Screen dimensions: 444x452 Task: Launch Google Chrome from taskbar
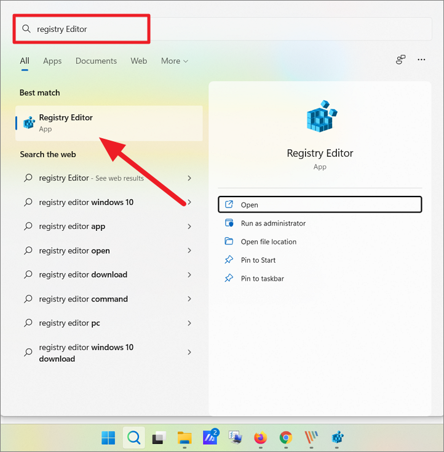(286, 438)
